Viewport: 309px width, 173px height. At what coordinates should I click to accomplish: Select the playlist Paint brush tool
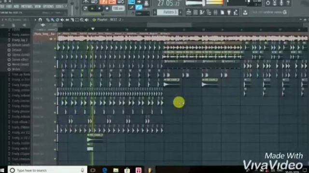point(53,20)
